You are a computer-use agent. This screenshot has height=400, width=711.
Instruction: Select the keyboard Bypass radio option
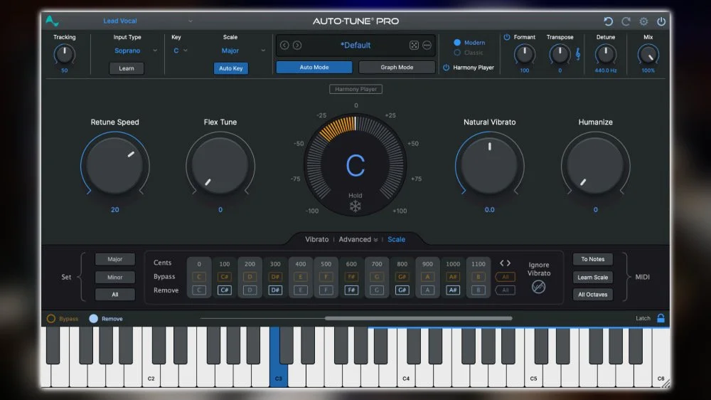click(x=50, y=319)
